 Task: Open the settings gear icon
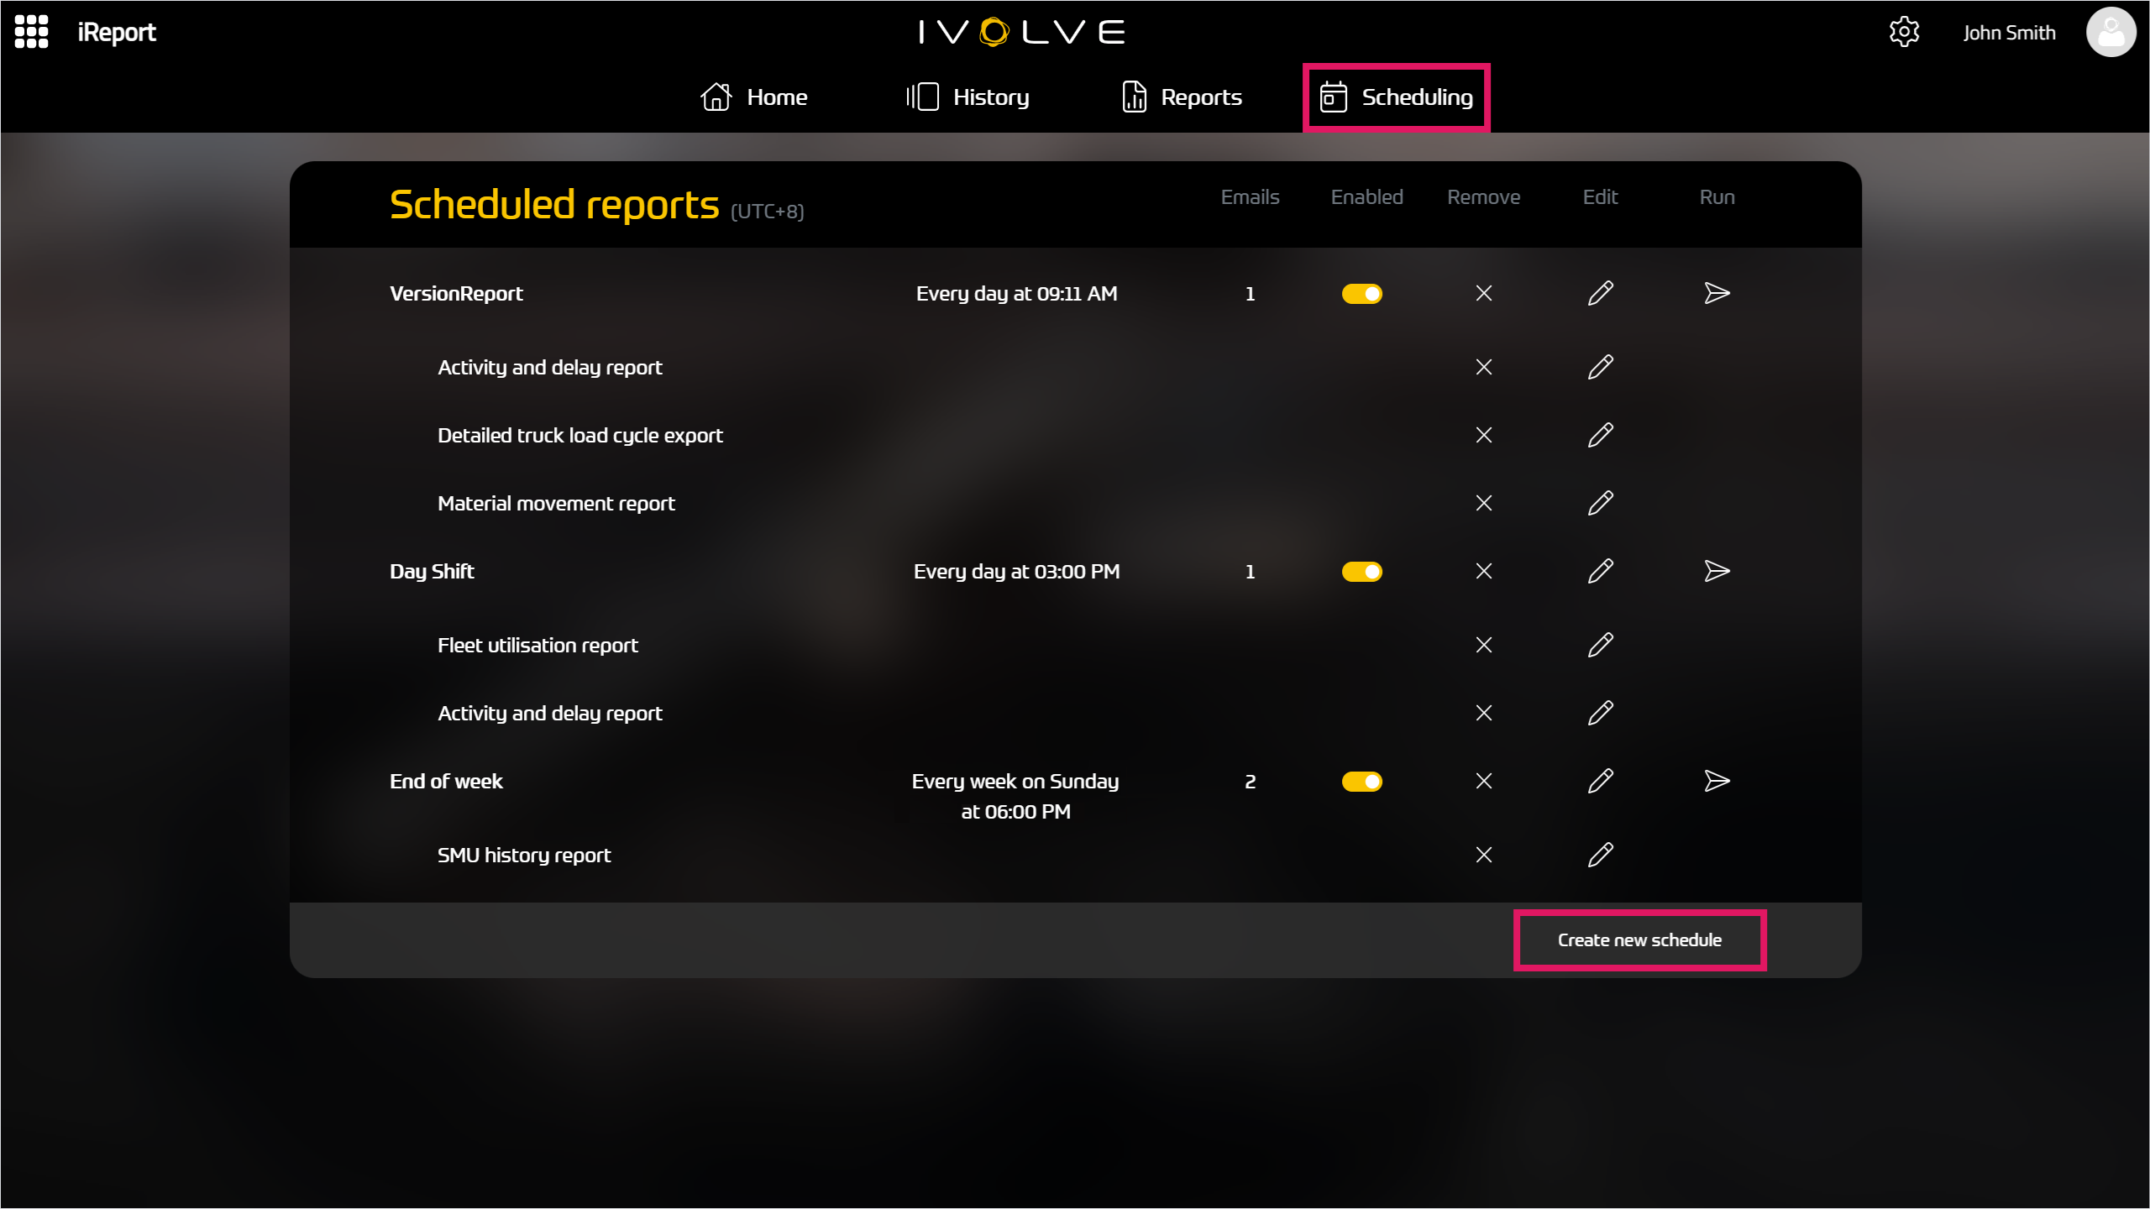pos(1904,32)
